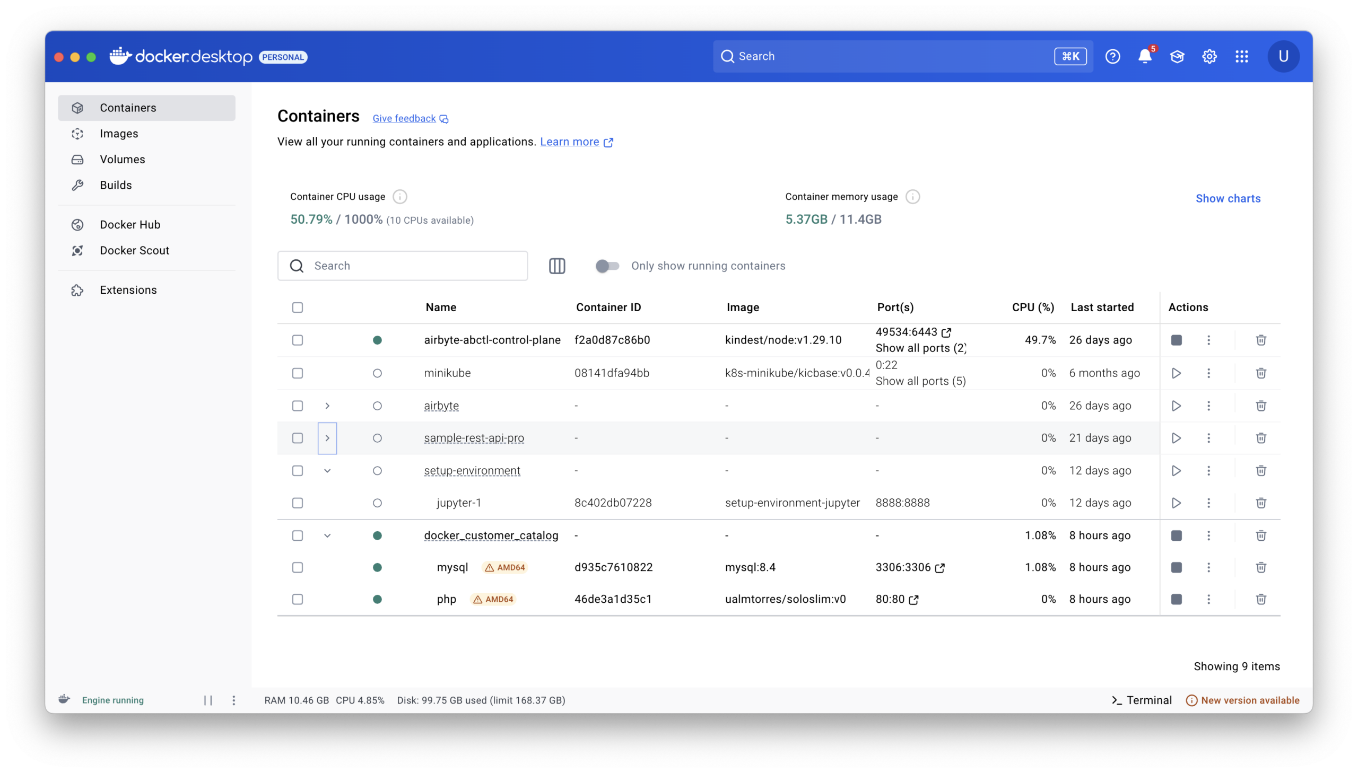Viewport: 1358px width, 773px height.
Task: Collapse the docker_customer_catalog group
Action: tap(328, 535)
